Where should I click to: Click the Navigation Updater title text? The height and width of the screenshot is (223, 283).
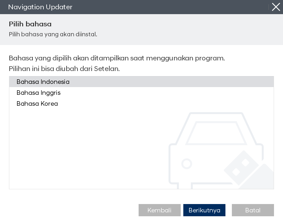pyautogui.click(x=40, y=7)
